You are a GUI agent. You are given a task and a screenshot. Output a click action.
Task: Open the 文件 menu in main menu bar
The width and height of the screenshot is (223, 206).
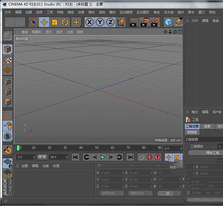[8, 12]
